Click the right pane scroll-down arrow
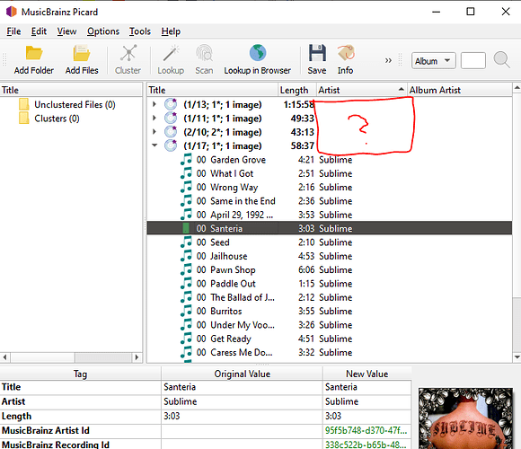This screenshot has width=521, height=449. (x=517, y=357)
